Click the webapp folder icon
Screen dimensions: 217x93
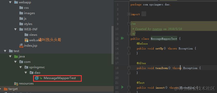(x=16, y=2)
